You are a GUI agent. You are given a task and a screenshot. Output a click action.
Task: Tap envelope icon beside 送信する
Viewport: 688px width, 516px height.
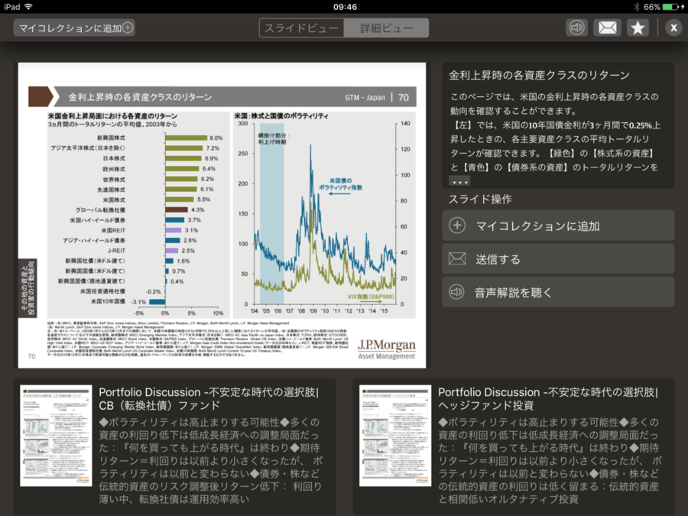tap(457, 258)
